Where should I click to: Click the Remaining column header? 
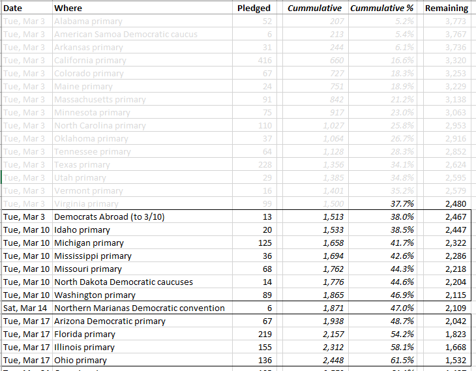[446, 8]
